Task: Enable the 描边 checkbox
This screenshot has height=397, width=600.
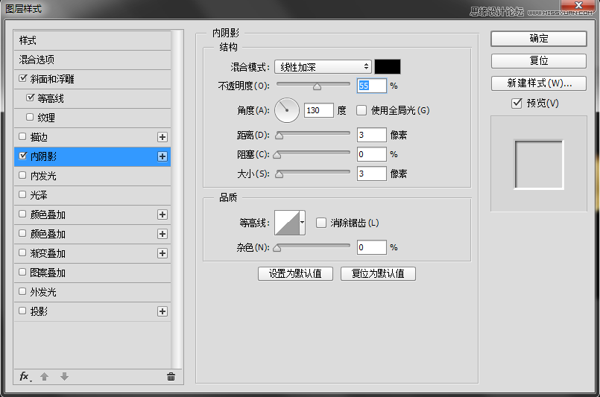Action: click(x=22, y=136)
